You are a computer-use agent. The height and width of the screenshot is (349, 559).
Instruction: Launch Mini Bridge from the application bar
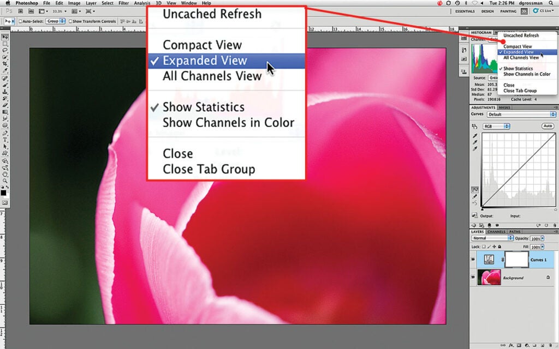pos(31,11)
